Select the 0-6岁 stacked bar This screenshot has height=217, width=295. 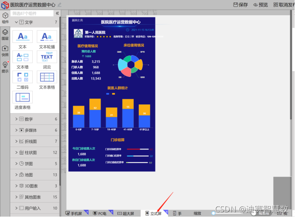pyautogui.click(x=79, y=117)
